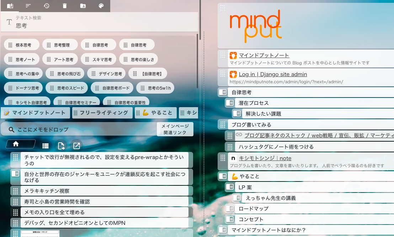Expand the 自律思考 page icon in right panel

[x=223, y=92]
